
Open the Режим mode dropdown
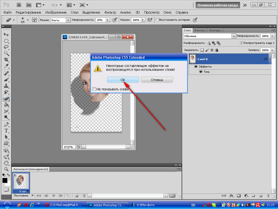click(68, 20)
